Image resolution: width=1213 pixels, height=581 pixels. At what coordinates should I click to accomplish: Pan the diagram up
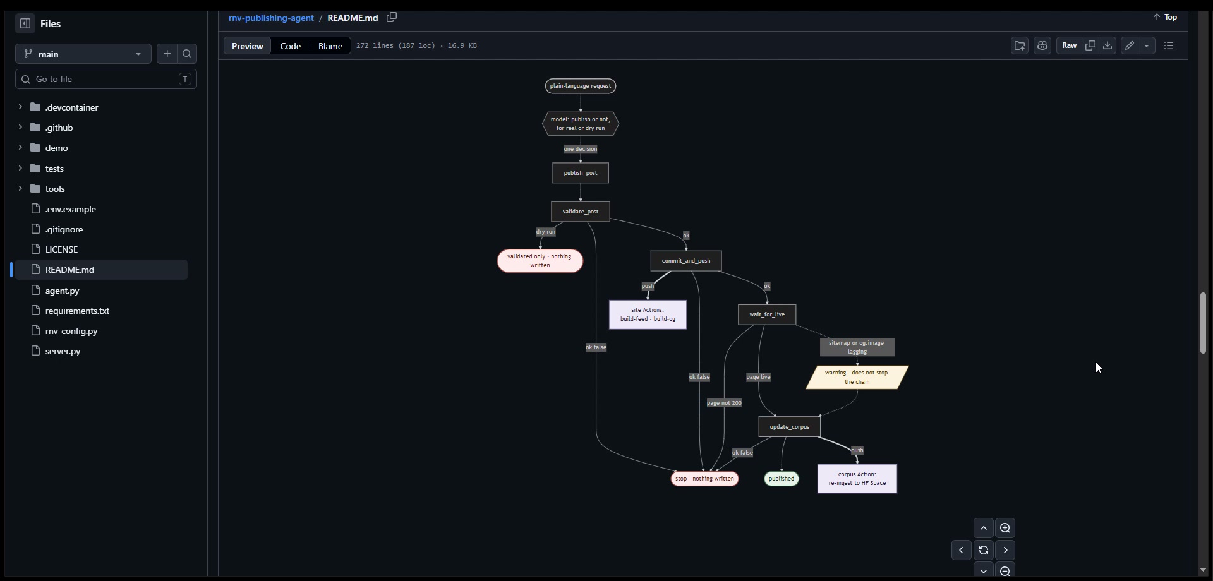983,528
